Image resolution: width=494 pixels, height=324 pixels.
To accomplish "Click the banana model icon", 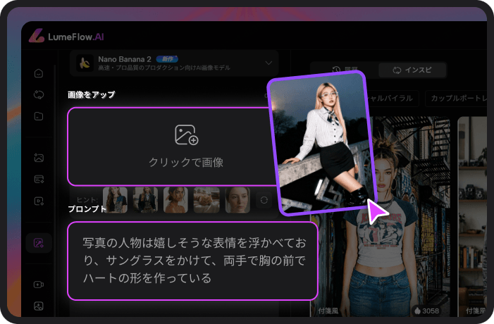I will [85, 63].
